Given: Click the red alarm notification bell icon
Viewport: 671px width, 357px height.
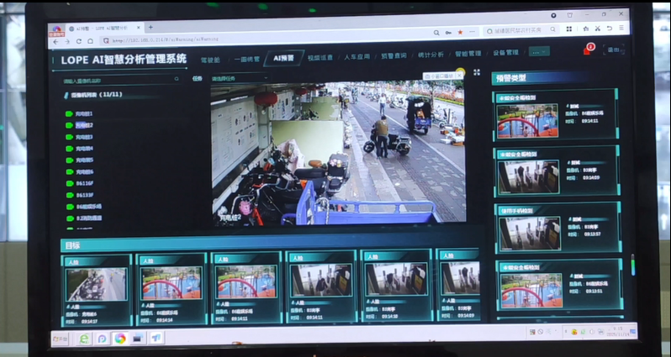Looking at the screenshot, I should [587, 50].
